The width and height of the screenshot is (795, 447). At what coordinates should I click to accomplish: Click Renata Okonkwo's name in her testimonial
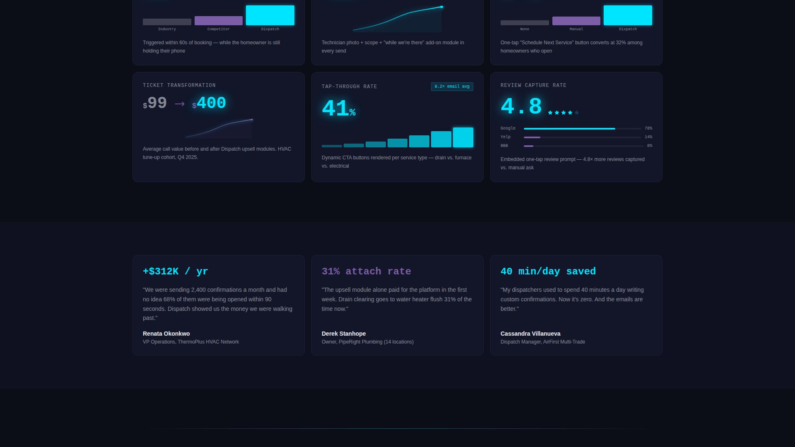[166, 334]
